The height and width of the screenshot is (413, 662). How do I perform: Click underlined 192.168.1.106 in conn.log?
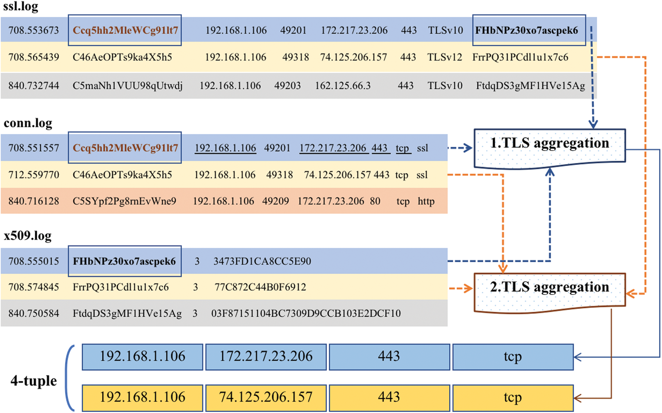[225, 148]
